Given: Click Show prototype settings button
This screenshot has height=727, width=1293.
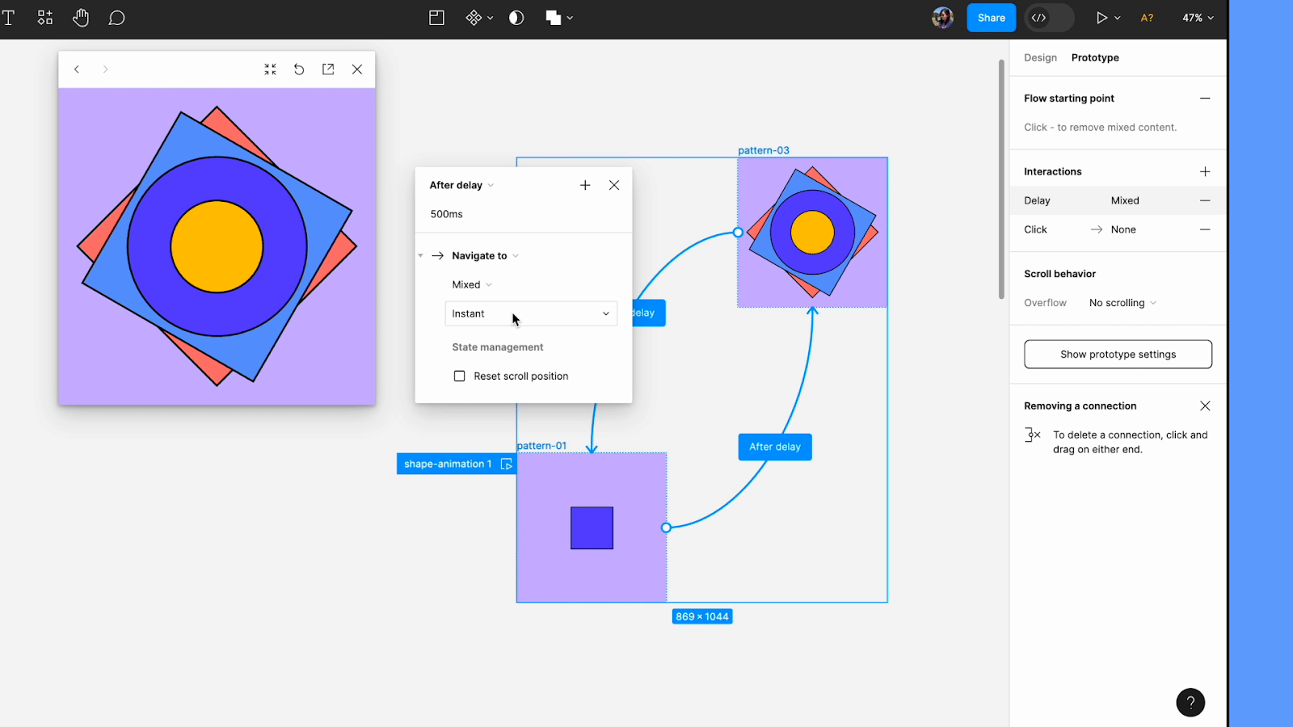Looking at the screenshot, I should tap(1118, 355).
